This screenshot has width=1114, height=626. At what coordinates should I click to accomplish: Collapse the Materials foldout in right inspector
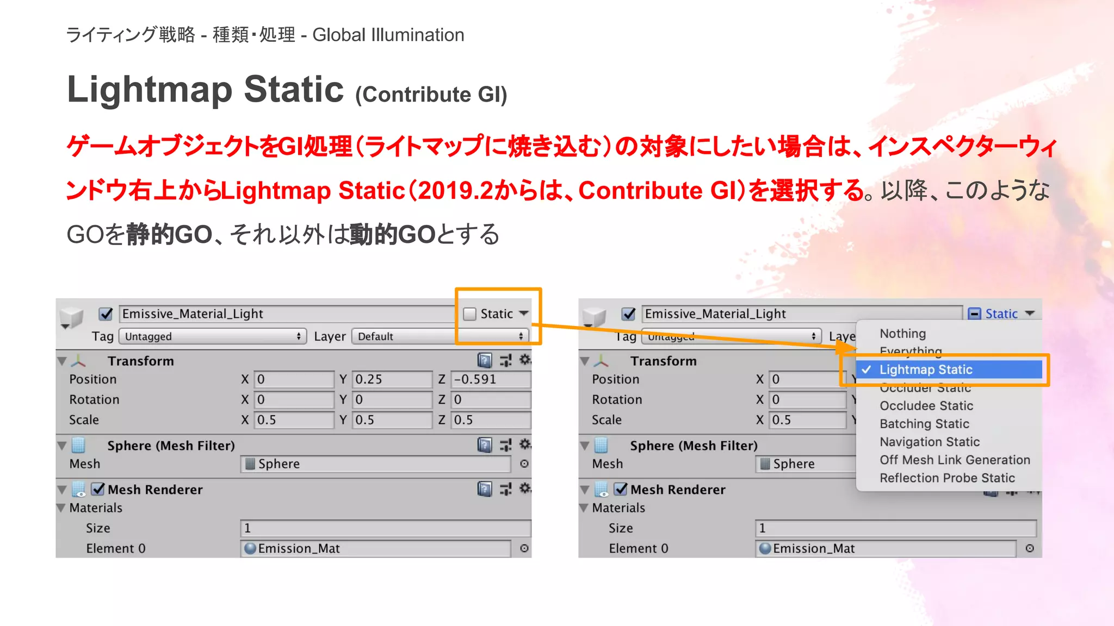tap(583, 508)
